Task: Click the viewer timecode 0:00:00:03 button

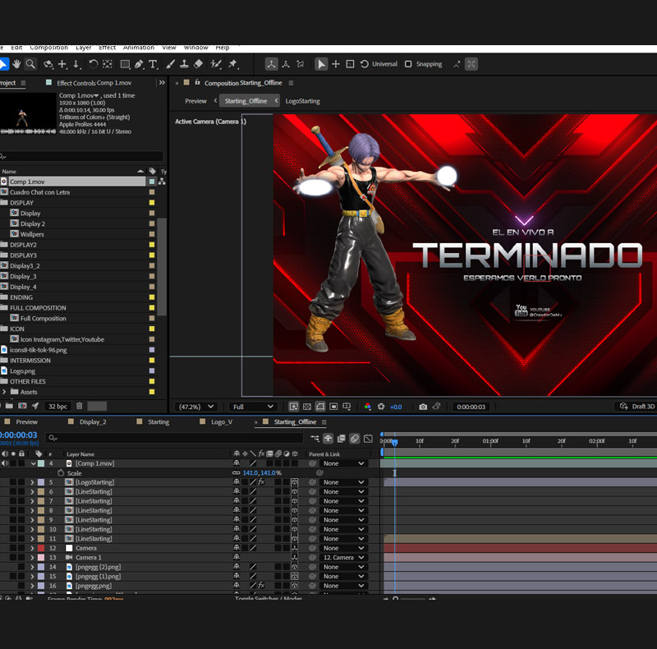Action: click(471, 407)
